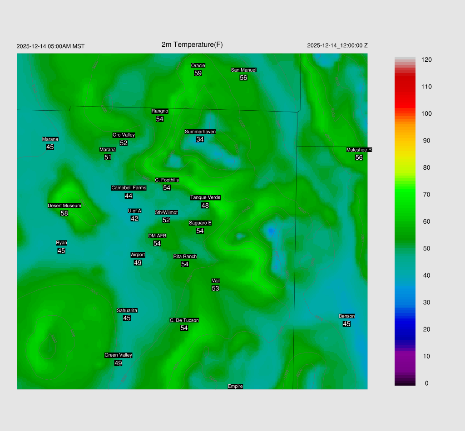Select the Benson station label
The width and height of the screenshot is (465, 431).
[x=346, y=316]
